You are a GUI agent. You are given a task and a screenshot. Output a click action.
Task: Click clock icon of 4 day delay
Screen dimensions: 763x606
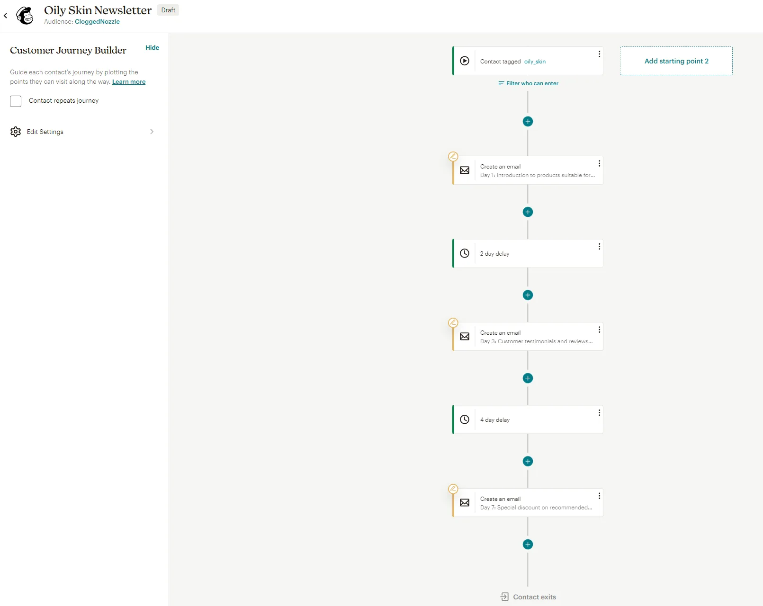pyautogui.click(x=465, y=419)
